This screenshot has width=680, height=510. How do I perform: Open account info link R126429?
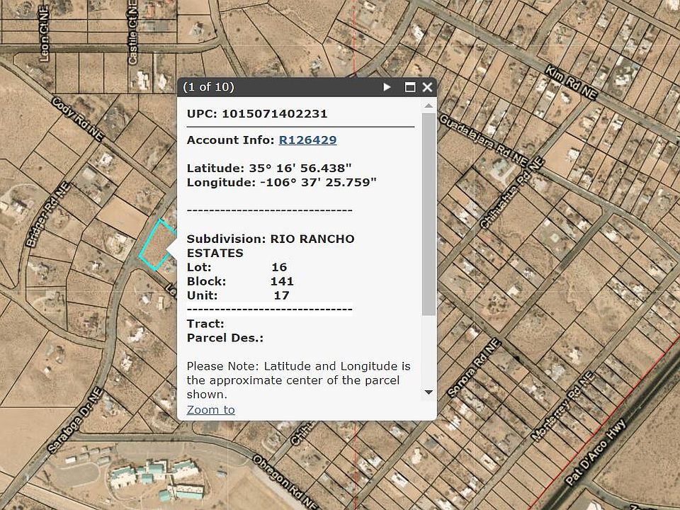(x=307, y=140)
